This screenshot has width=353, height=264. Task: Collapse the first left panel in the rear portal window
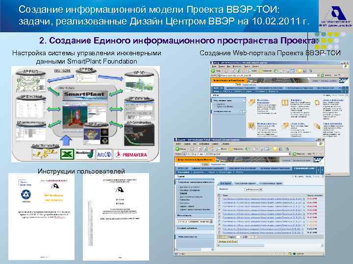[x=245, y=101]
